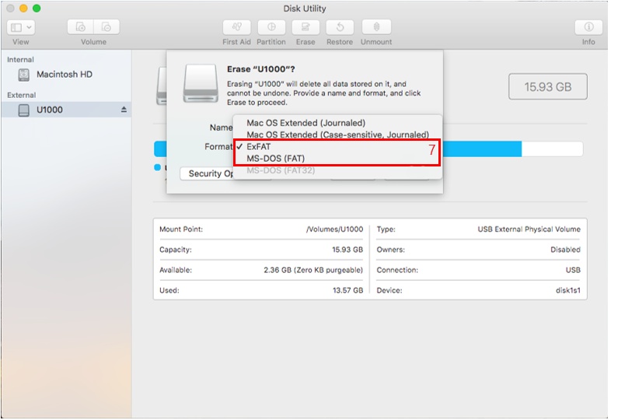This screenshot has width=618, height=420.
Task: Select the ExFAT format option
Action: pos(259,146)
